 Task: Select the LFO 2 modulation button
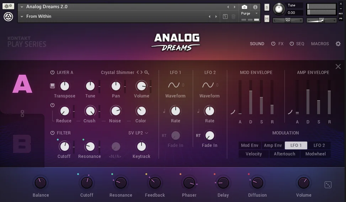click(319, 145)
